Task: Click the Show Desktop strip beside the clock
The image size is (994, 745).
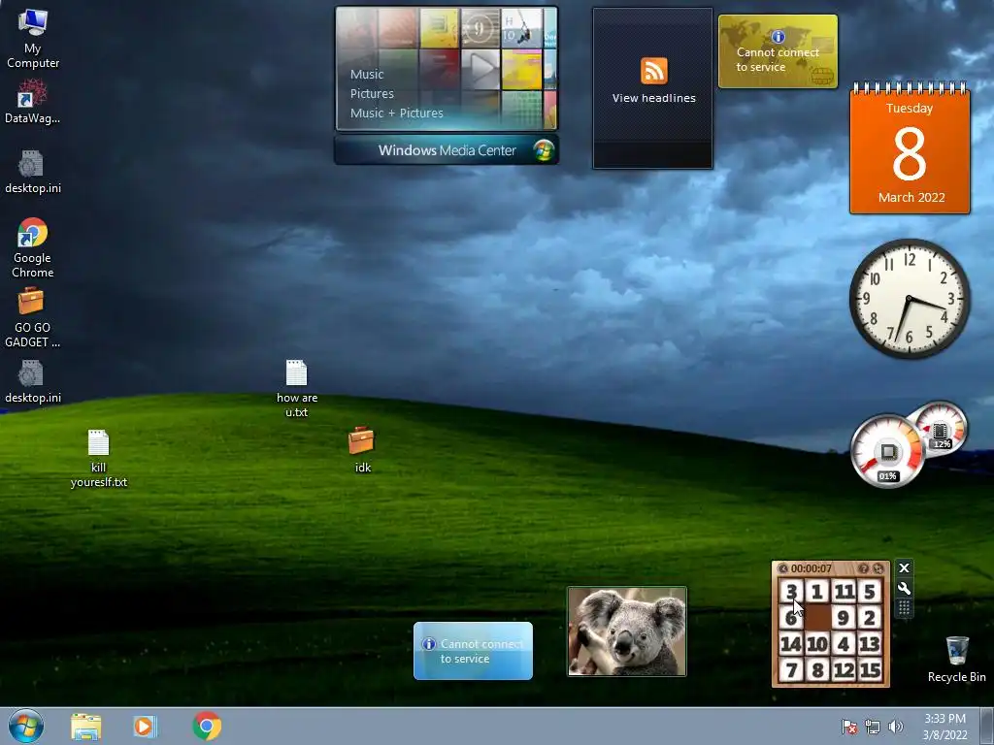Action: tap(987, 726)
